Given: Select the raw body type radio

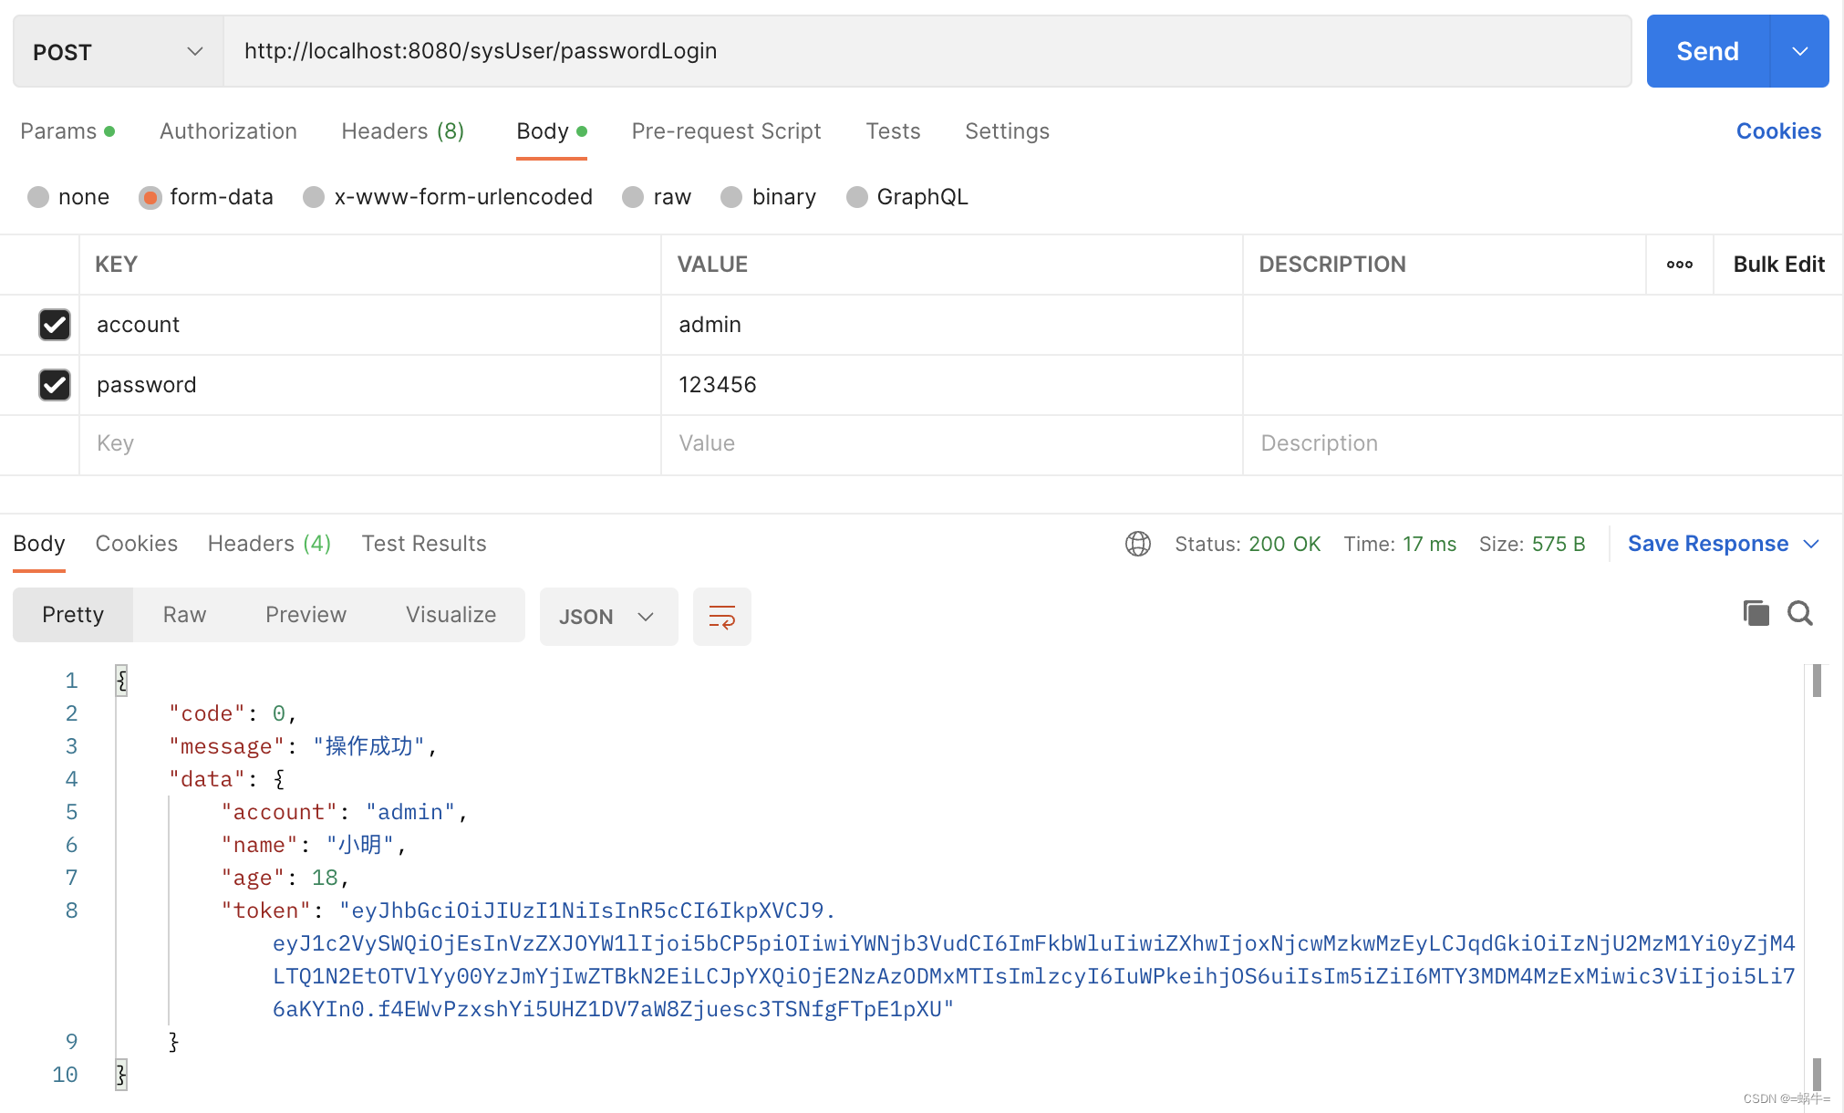Looking at the screenshot, I should (x=633, y=197).
